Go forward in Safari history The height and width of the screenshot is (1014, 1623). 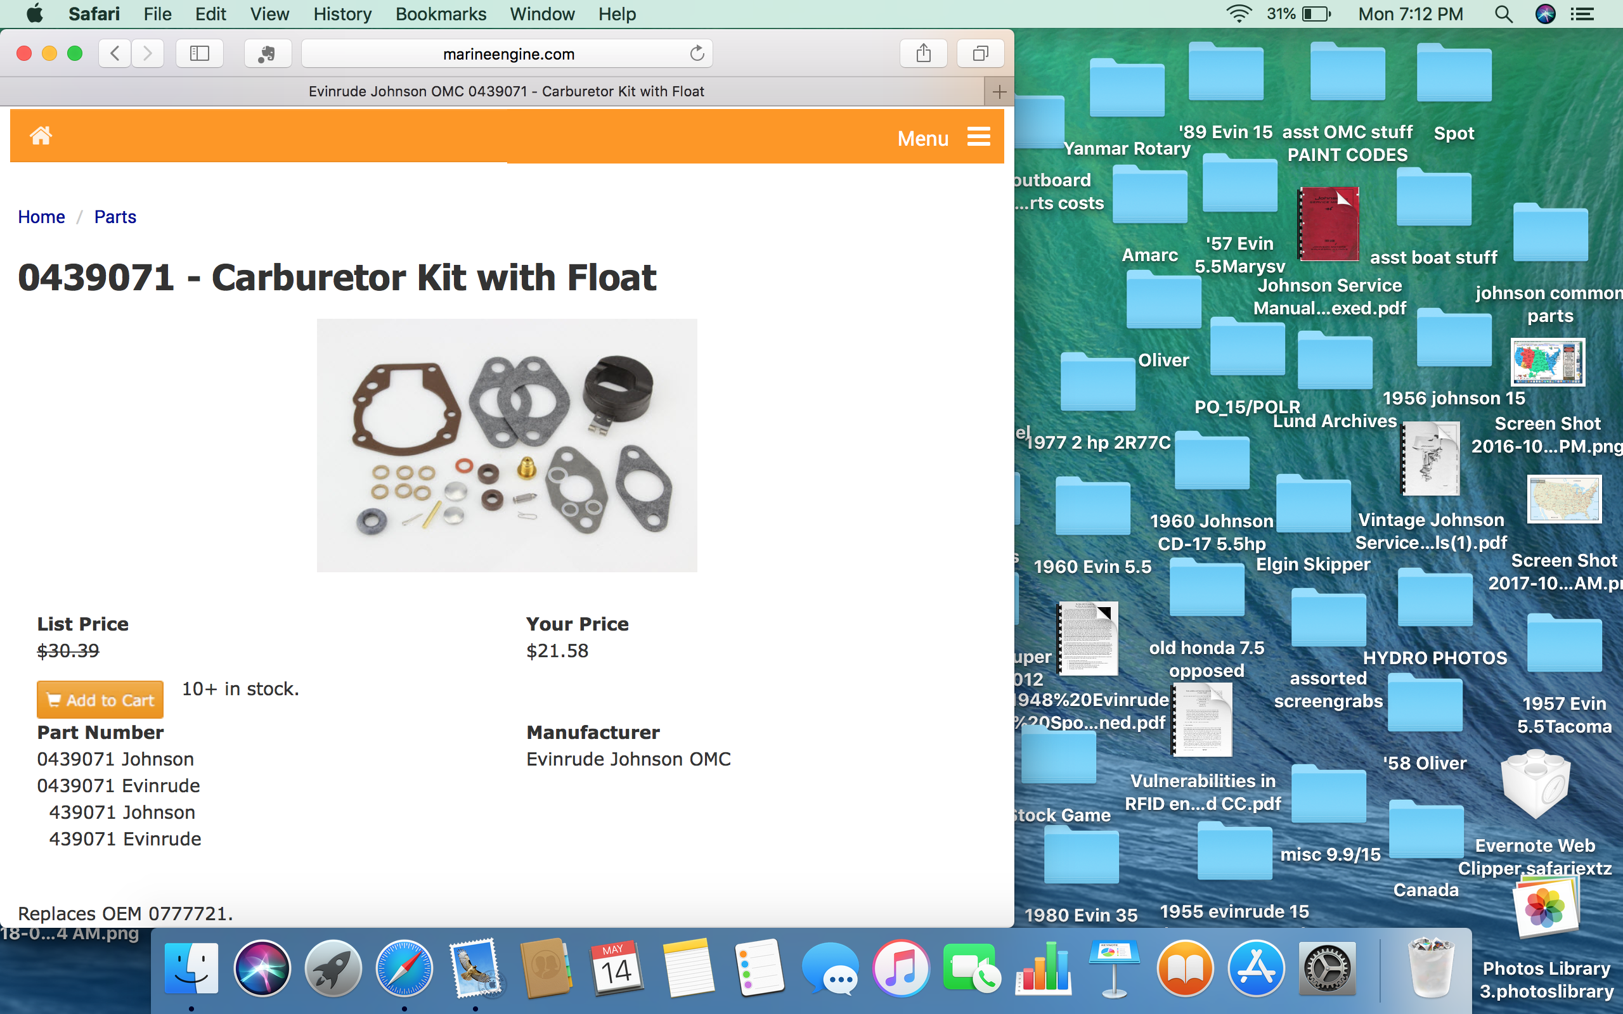pyautogui.click(x=148, y=54)
